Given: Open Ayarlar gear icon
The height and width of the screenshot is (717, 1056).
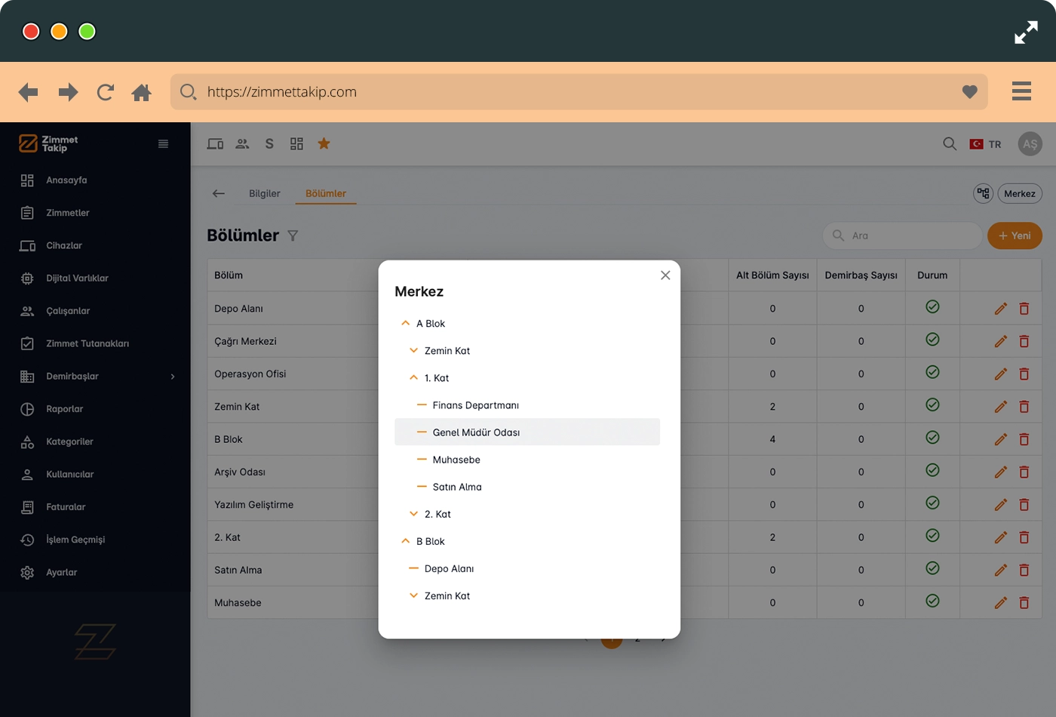Looking at the screenshot, I should tap(27, 572).
